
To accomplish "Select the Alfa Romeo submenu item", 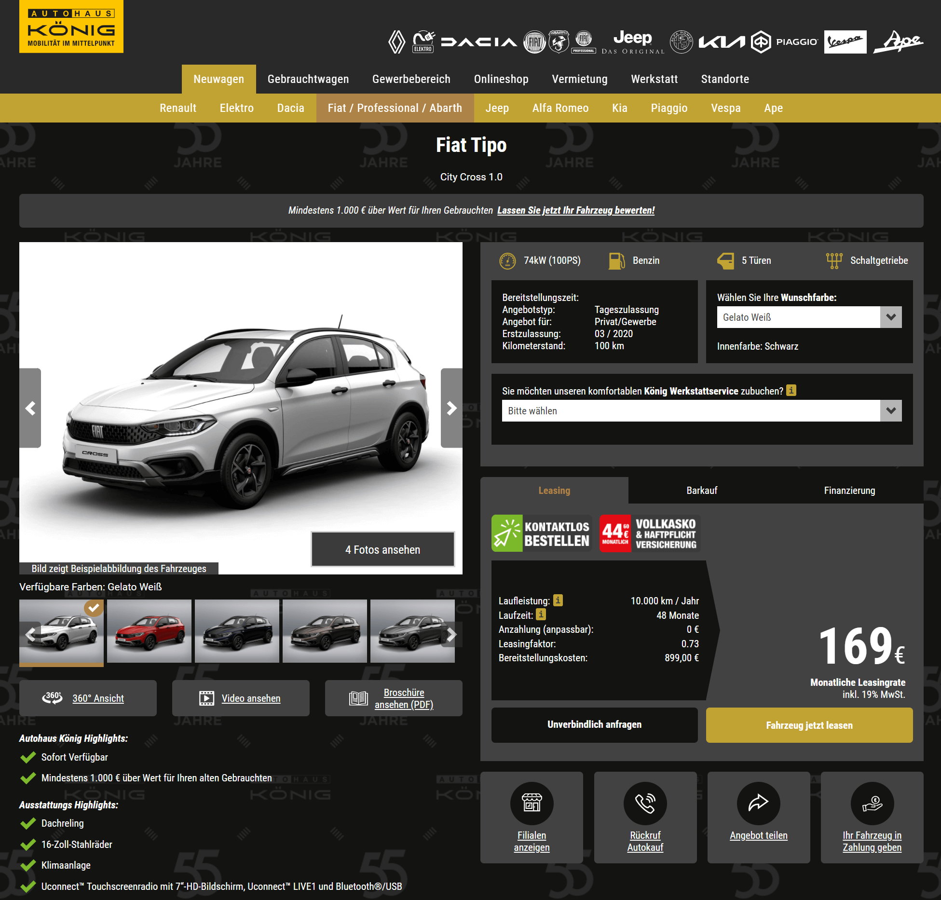I will [x=560, y=108].
